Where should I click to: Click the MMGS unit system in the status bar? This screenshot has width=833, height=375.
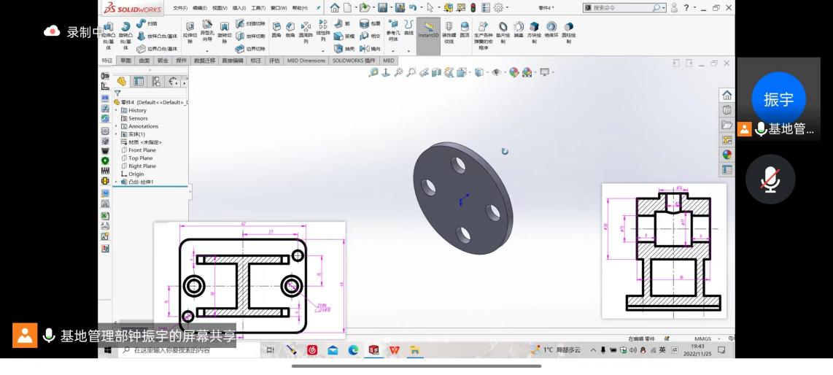702,339
